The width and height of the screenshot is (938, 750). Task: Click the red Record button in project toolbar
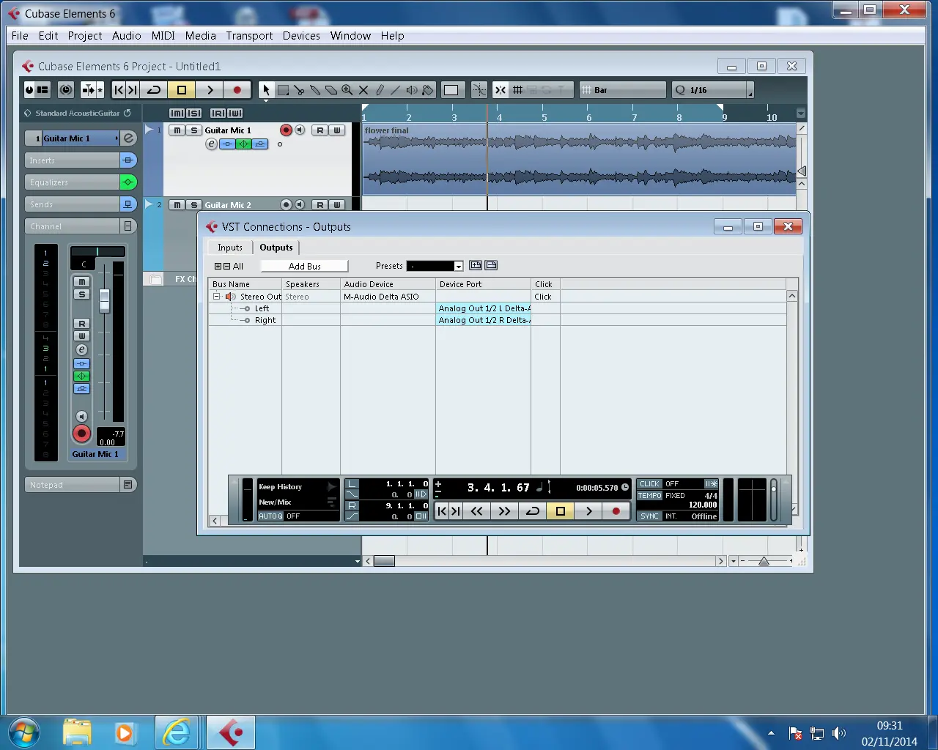[x=237, y=90]
